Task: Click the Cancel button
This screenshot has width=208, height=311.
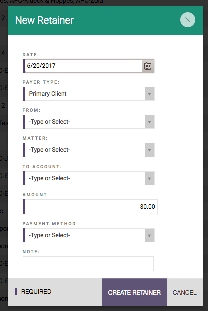Action: 184,292
